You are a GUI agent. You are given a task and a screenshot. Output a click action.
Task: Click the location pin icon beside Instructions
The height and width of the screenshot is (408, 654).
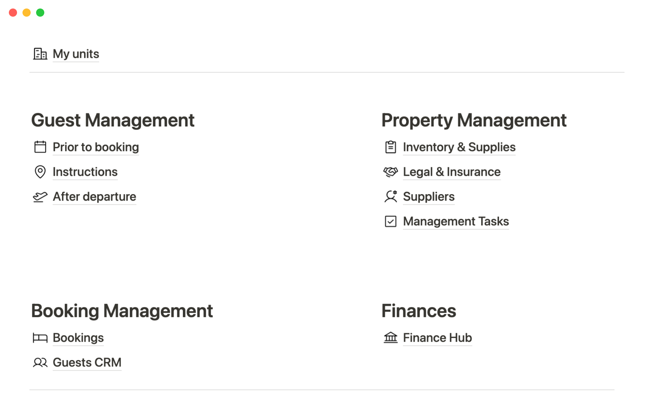point(40,172)
